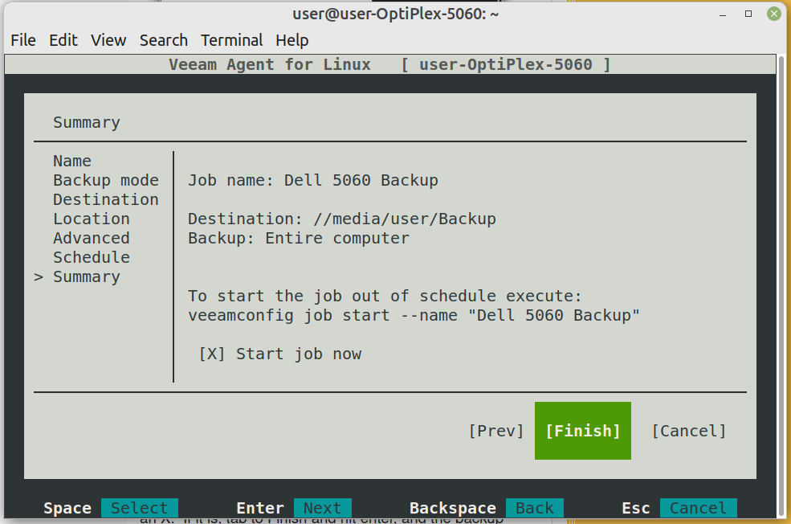Go back with the Prev button
This screenshot has width=791, height=524.
tap(496, 431)
